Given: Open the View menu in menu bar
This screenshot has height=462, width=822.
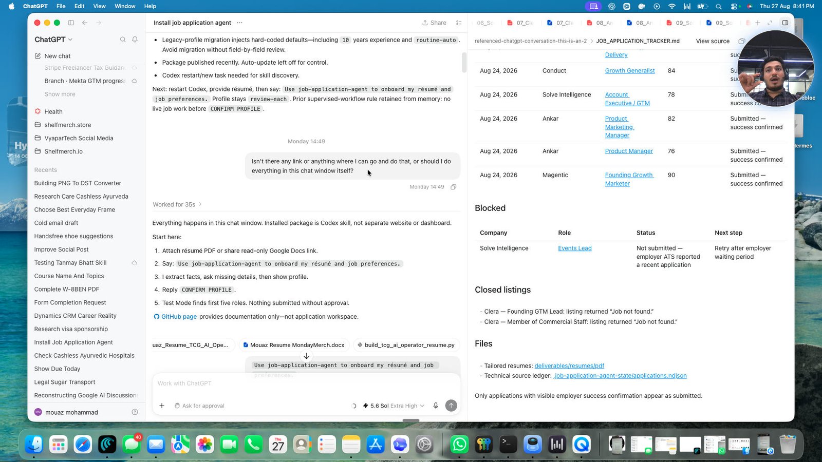Looking at the screenshot, I should [x=99, y=6].
